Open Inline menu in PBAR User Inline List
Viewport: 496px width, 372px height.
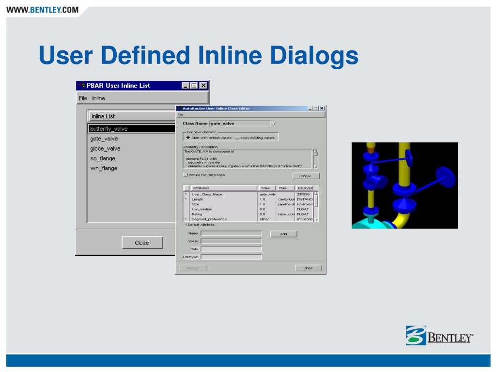98,98
